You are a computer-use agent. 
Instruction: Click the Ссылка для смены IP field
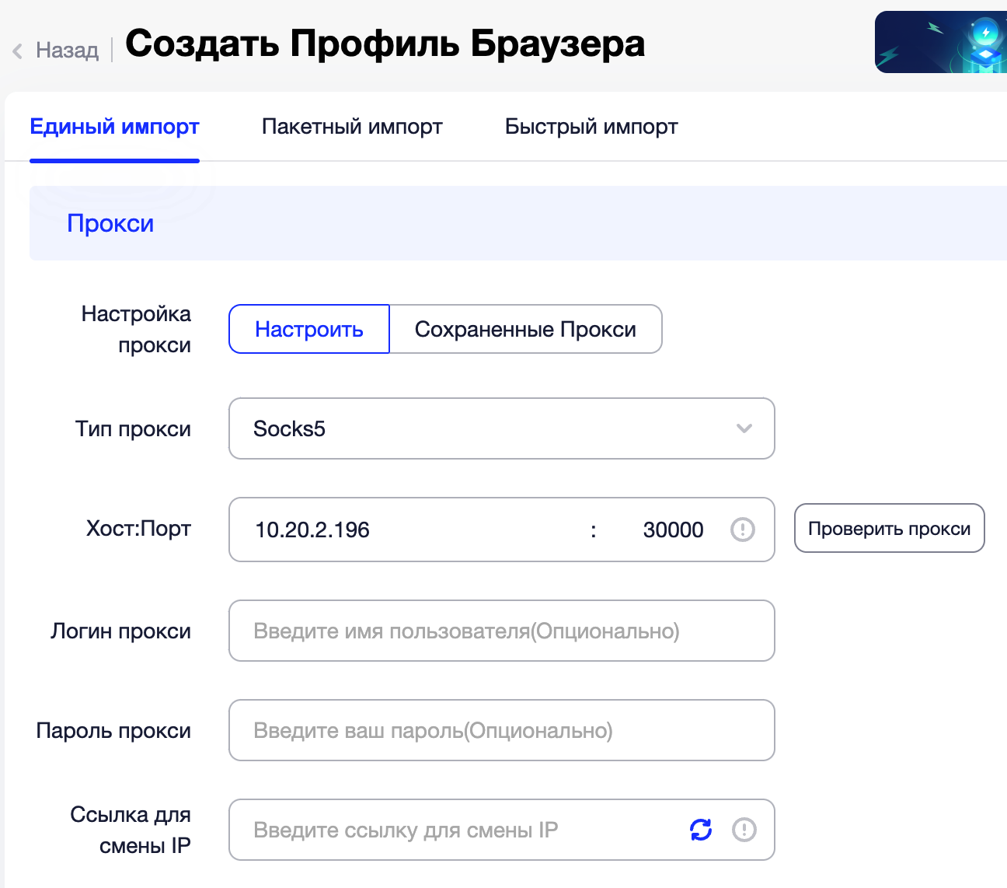[466, 830]
